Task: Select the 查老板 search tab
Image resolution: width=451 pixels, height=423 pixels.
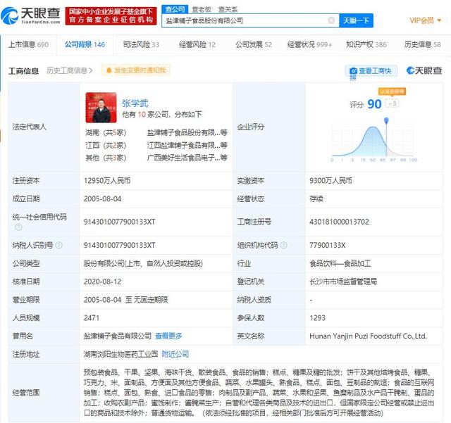Action: 202,9
